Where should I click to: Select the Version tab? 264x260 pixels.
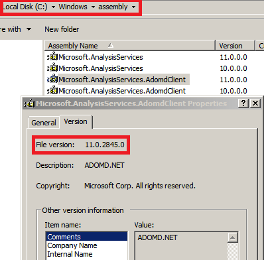pos(76,121)
